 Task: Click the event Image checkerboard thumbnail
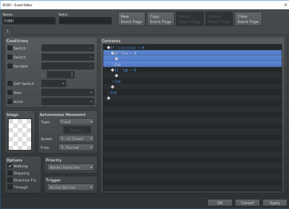click(x=20, y=134)
